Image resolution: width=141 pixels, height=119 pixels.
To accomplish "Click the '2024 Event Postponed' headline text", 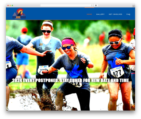I will [x=70, y=80].
